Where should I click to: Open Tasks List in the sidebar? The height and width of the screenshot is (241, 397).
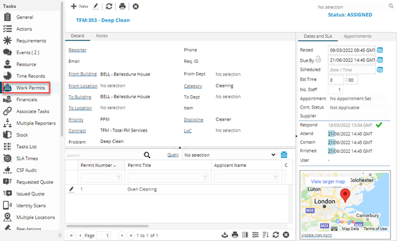(26, 147)
